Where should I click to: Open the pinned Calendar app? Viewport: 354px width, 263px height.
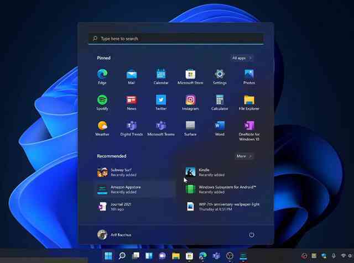(161, 77)
